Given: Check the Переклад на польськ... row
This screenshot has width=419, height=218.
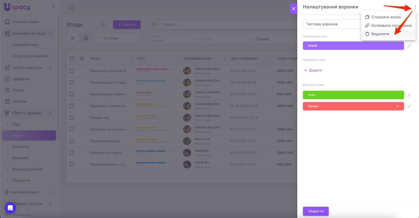Looking at the screenshot, I should [x=72, y=129].
